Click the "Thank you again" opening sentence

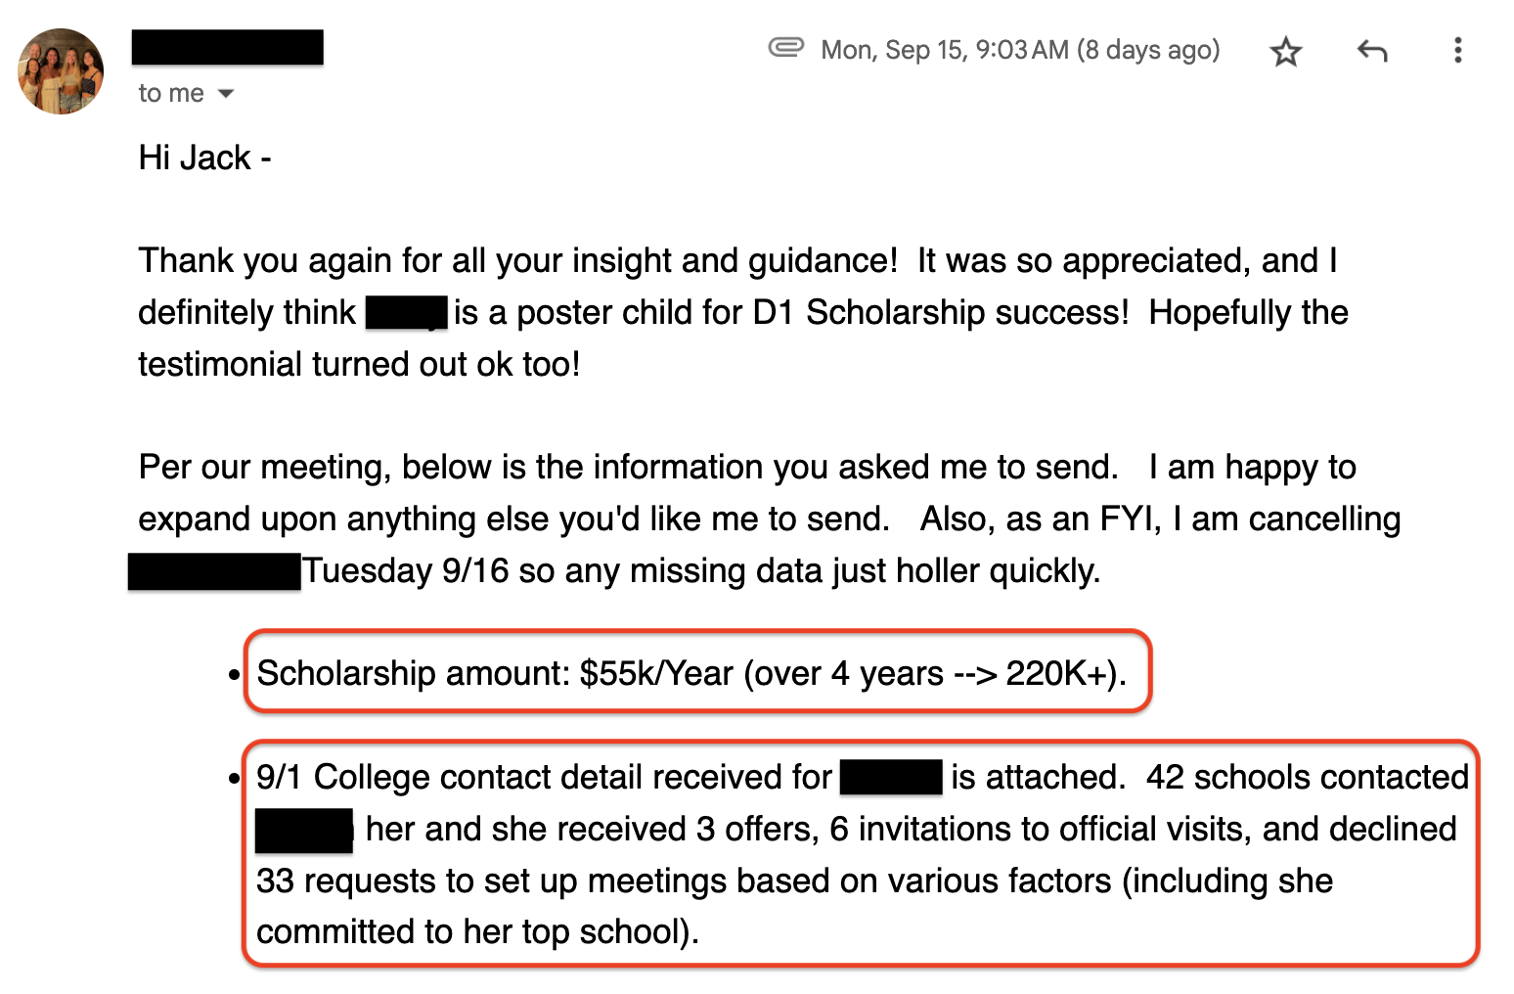coord(516,261)
